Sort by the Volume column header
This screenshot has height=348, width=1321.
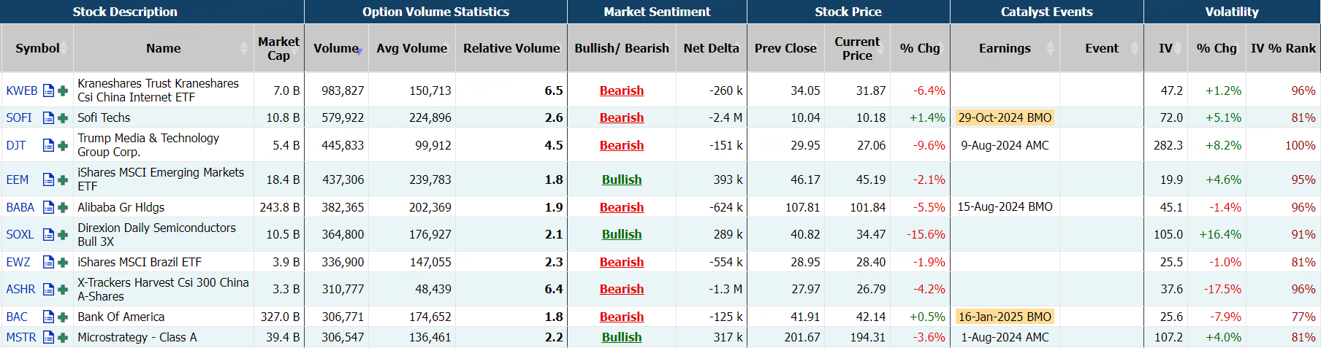[x=336, y=48]
